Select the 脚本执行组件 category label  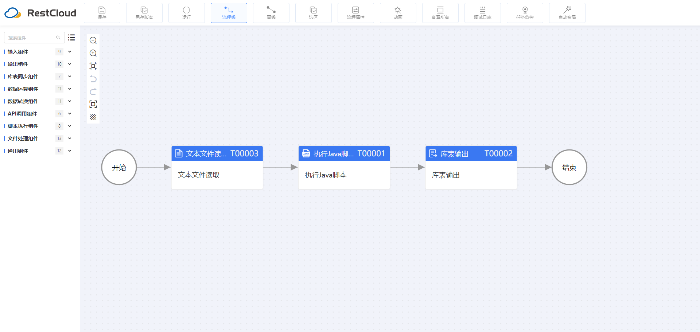pyautogui.click(x=23, y=126)
